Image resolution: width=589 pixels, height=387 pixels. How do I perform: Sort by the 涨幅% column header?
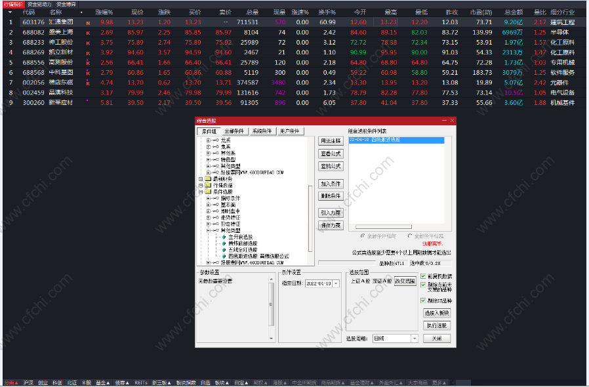tap(104, 12)
